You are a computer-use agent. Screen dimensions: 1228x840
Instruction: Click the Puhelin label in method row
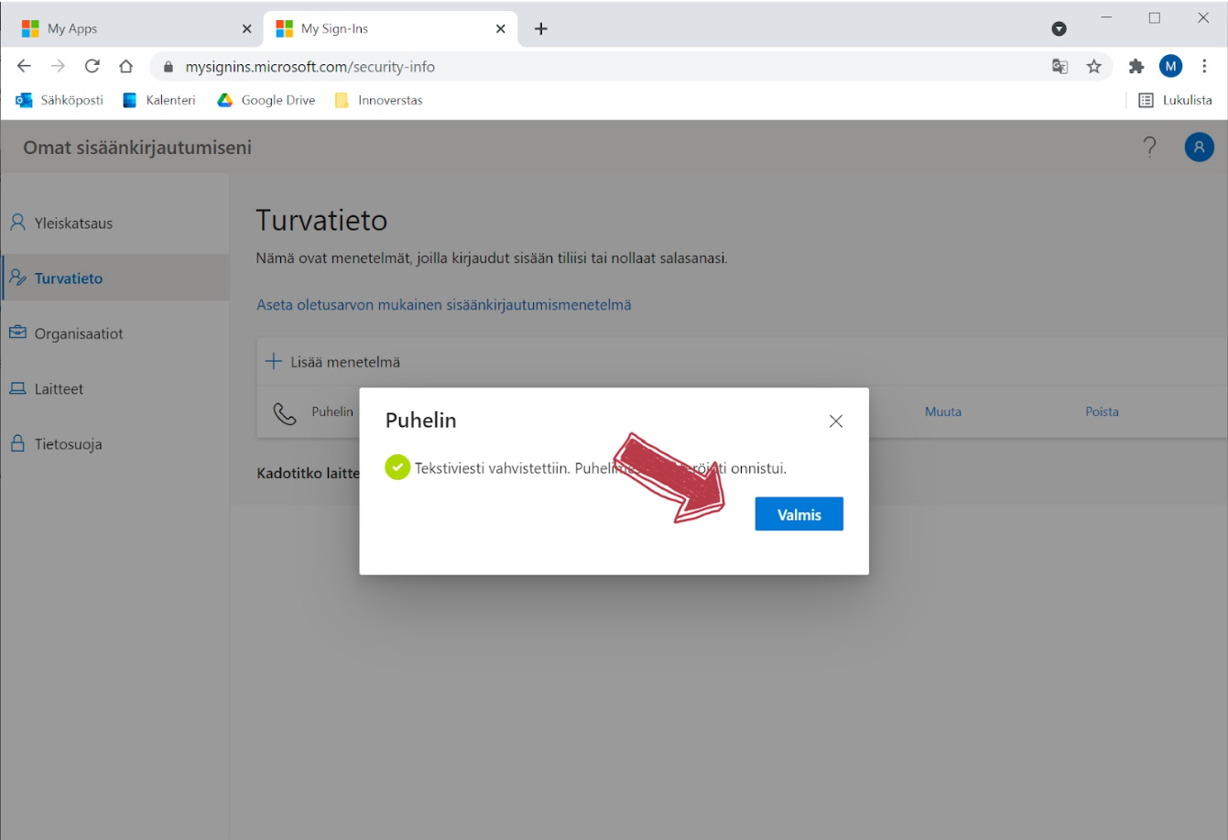coord(332,411)
